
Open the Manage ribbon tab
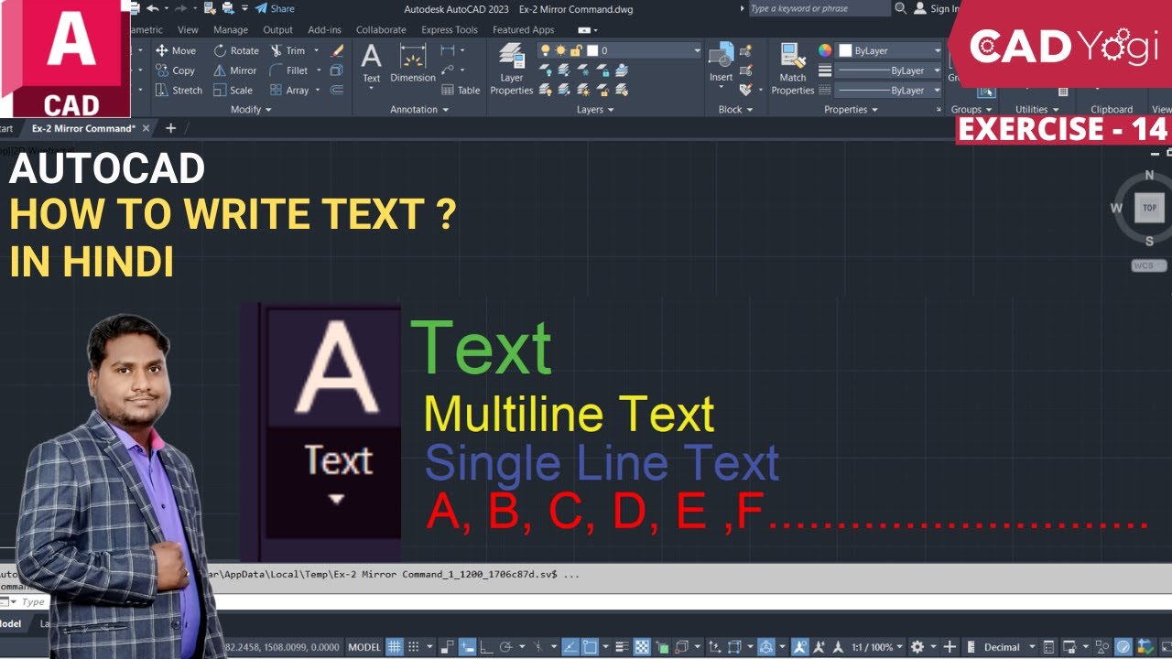tap(231, 30)
